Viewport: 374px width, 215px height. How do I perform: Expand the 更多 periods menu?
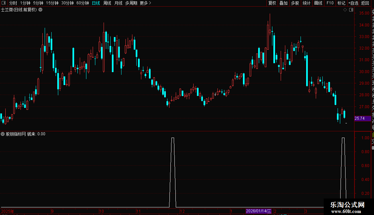coord(145,3)
